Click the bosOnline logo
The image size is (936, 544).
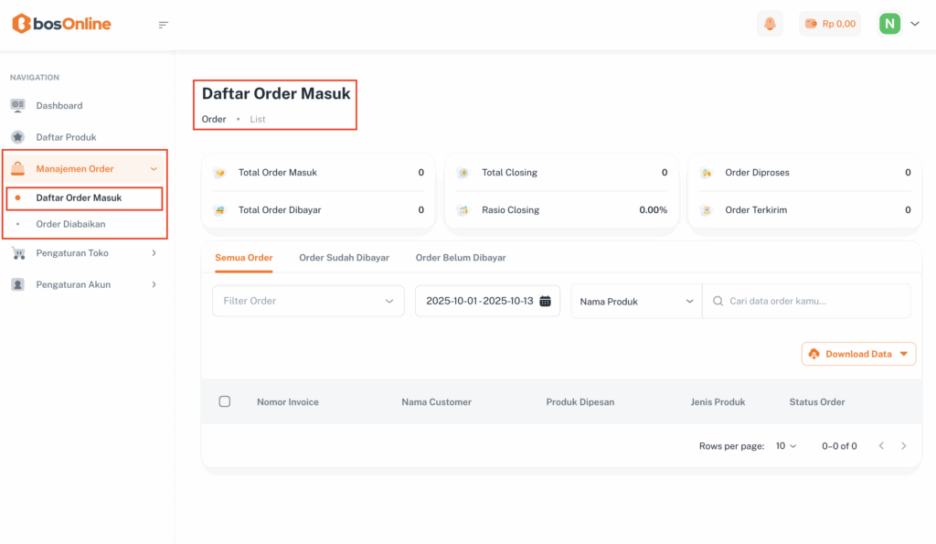coord(61,24)
